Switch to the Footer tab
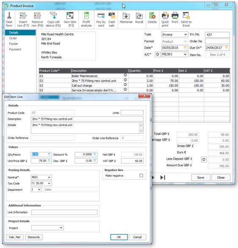This screenshot has height=248, width=238. pos(14,44)
